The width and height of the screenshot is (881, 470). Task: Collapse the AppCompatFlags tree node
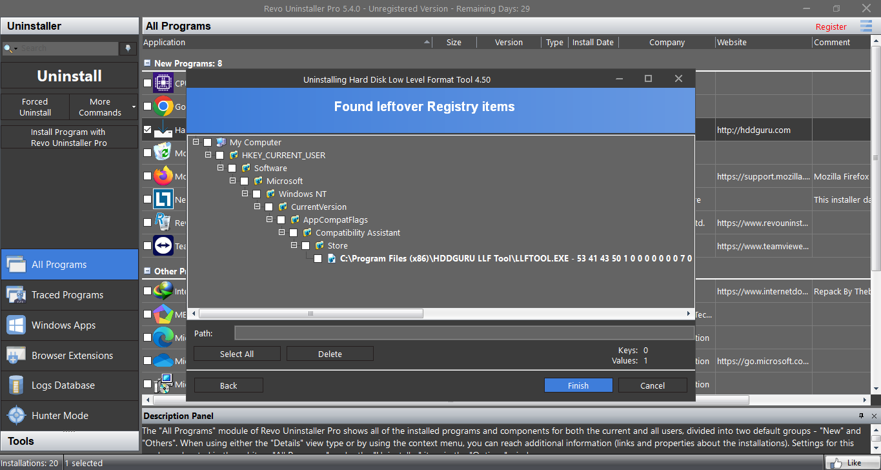270,220
